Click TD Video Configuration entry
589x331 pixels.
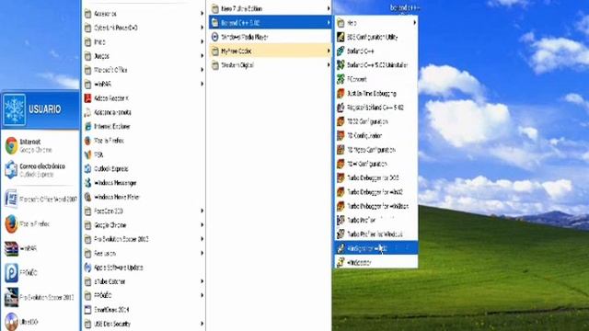[x=376, y=150]
